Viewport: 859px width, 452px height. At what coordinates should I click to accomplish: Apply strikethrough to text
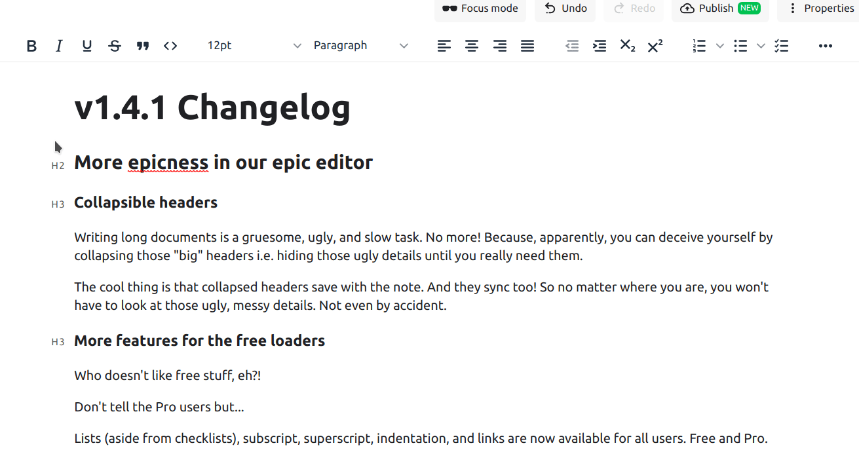[115, 46]
